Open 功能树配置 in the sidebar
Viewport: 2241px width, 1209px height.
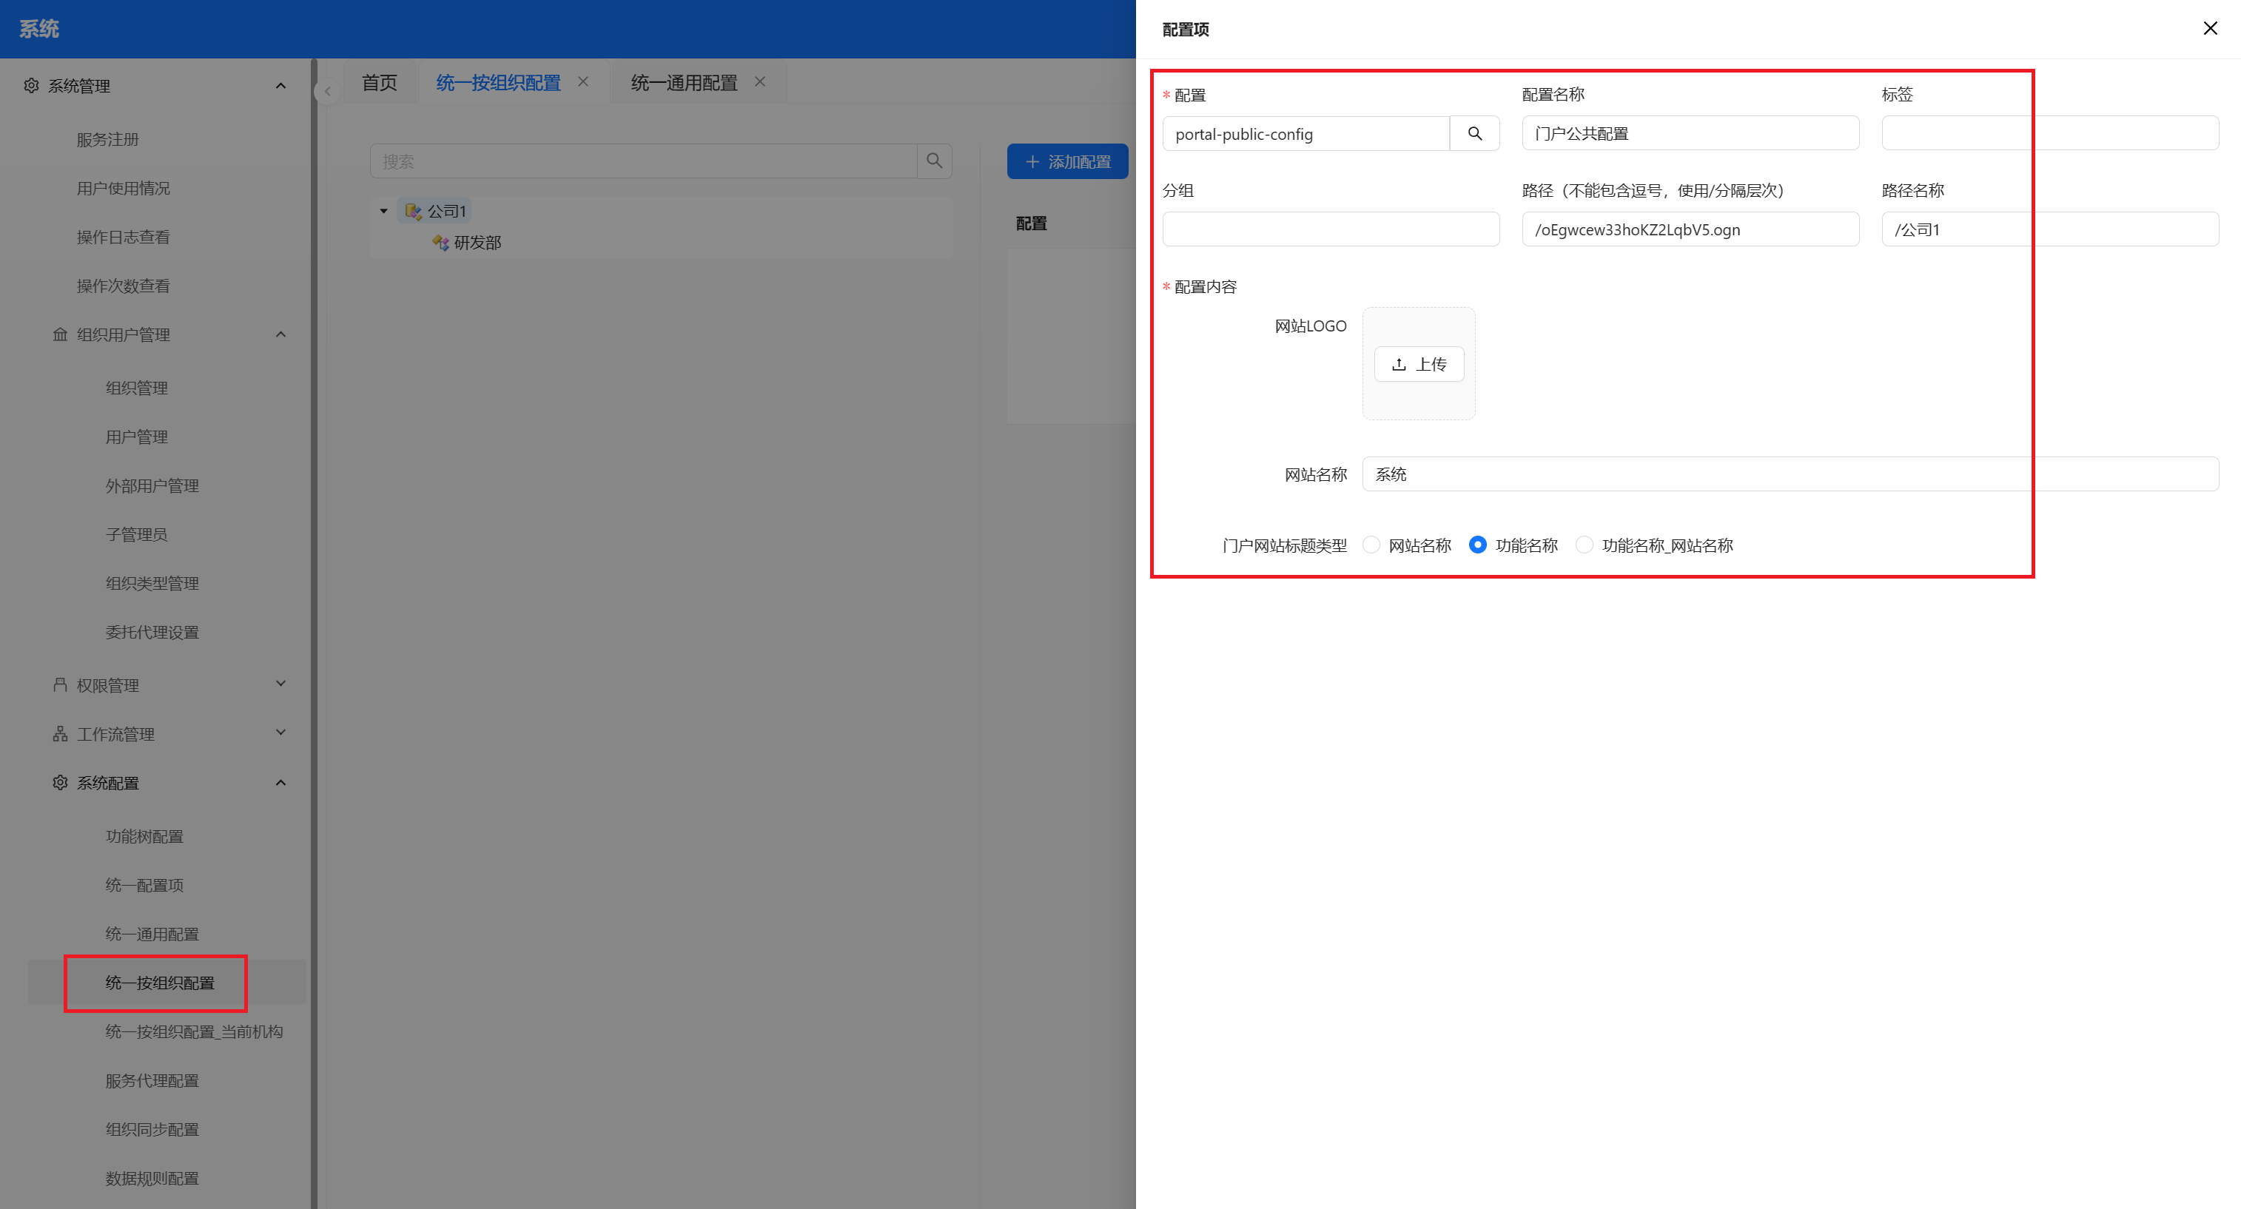[144, 837]
